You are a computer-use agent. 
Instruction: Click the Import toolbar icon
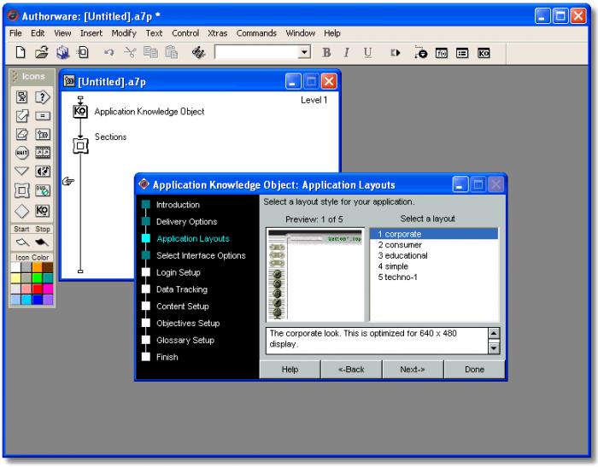(83, 52)
